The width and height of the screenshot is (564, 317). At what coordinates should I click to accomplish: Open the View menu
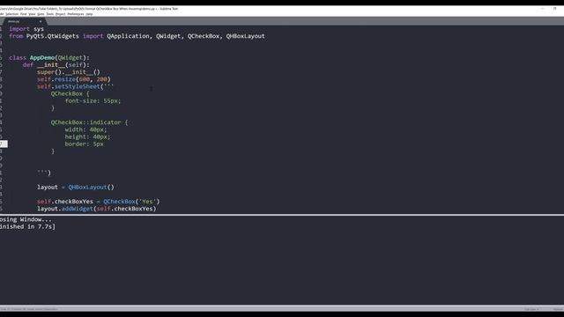(32, 14)
